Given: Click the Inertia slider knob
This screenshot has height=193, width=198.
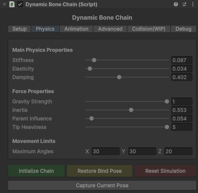Looking at the screenshot, I should (x=131, y=110).
